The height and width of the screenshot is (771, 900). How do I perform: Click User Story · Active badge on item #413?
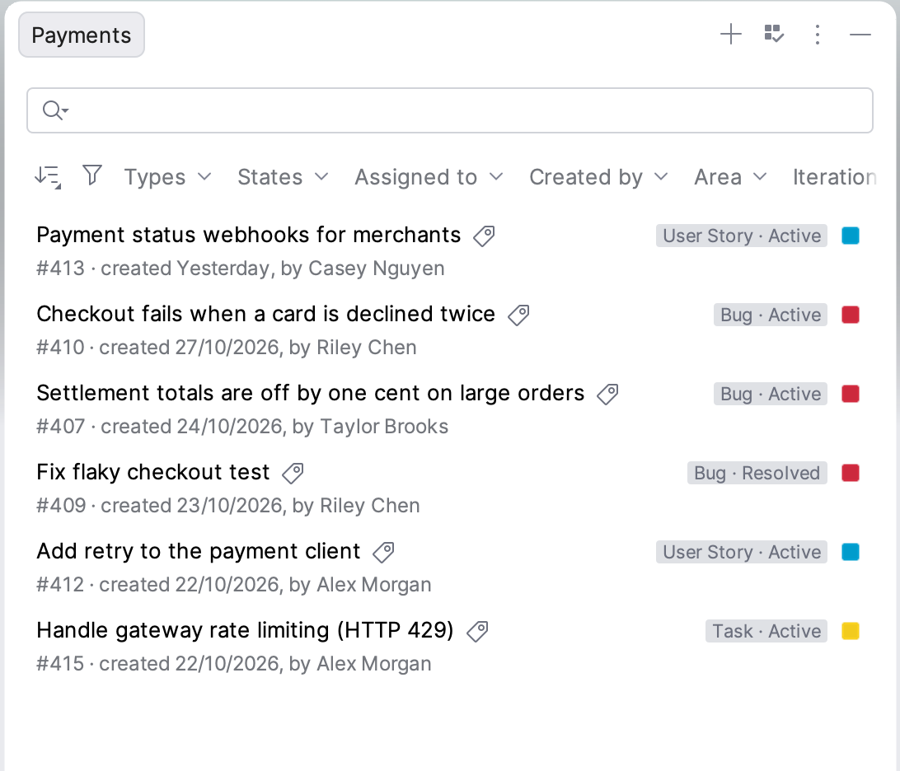pos(742,236)
